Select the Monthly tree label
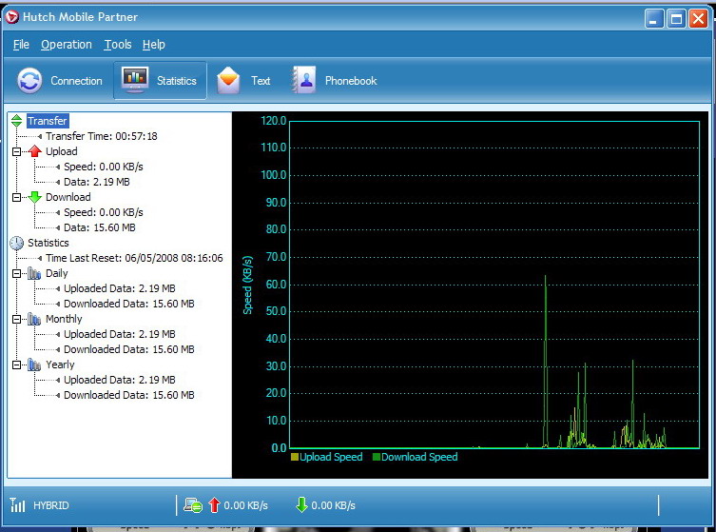Viewport: 716px width, 532px height. tap(64, 319)
